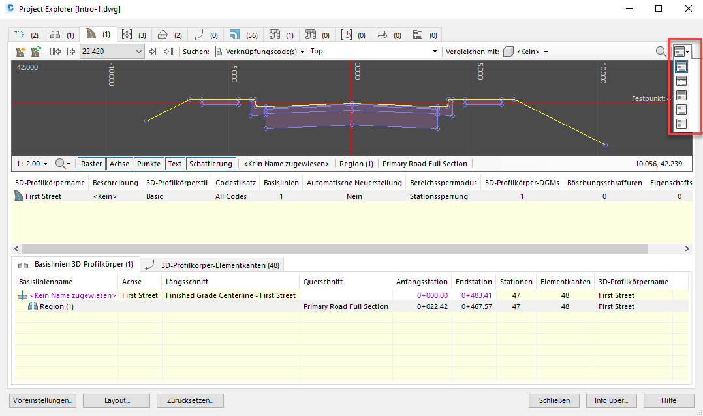The image size is (703, 416).
Task: Open the surfaces tab showing (2)
Action: (170, 35)
